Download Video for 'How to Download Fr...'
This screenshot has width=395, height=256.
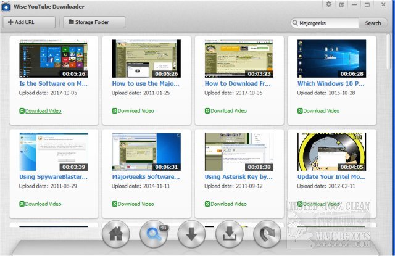pyautogui.click(x=226, y=111)
